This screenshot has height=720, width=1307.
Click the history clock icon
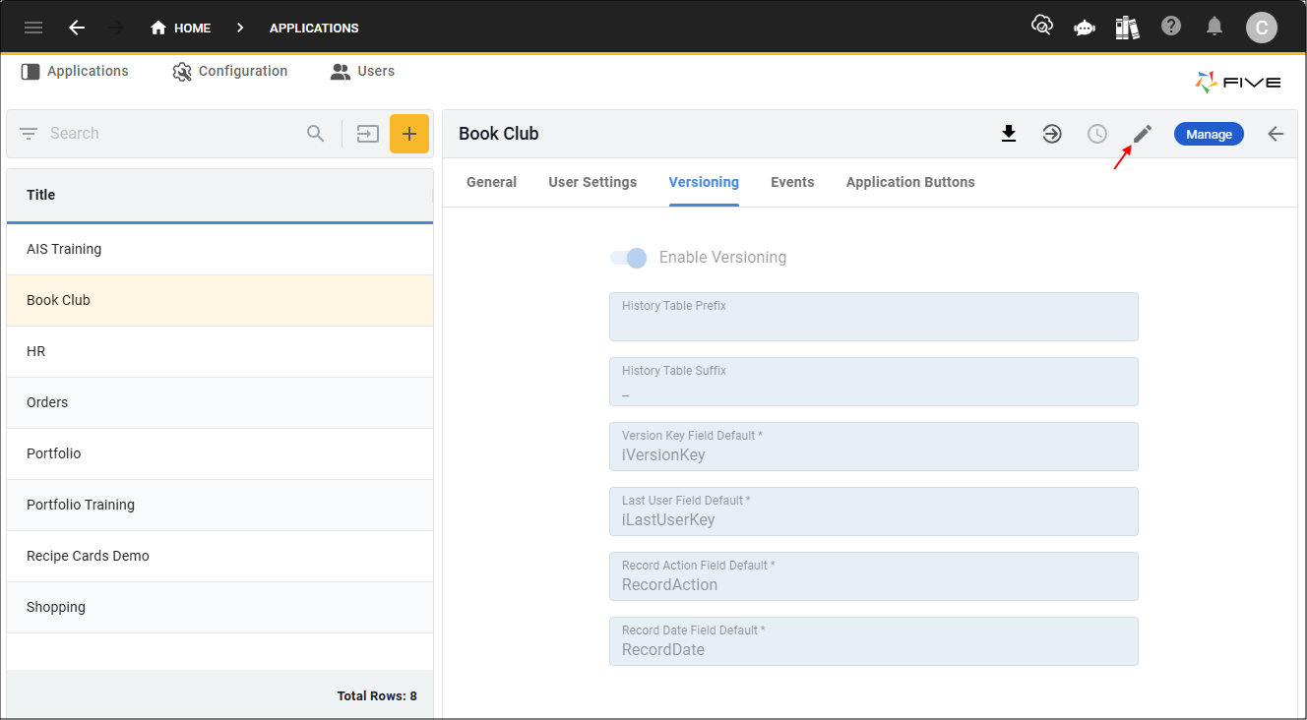[1097, 134]
